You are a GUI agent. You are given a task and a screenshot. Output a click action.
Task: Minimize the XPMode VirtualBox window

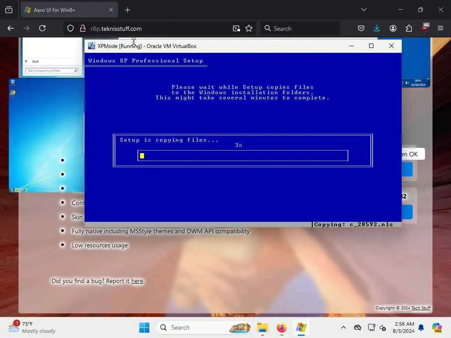pos(351,46)
